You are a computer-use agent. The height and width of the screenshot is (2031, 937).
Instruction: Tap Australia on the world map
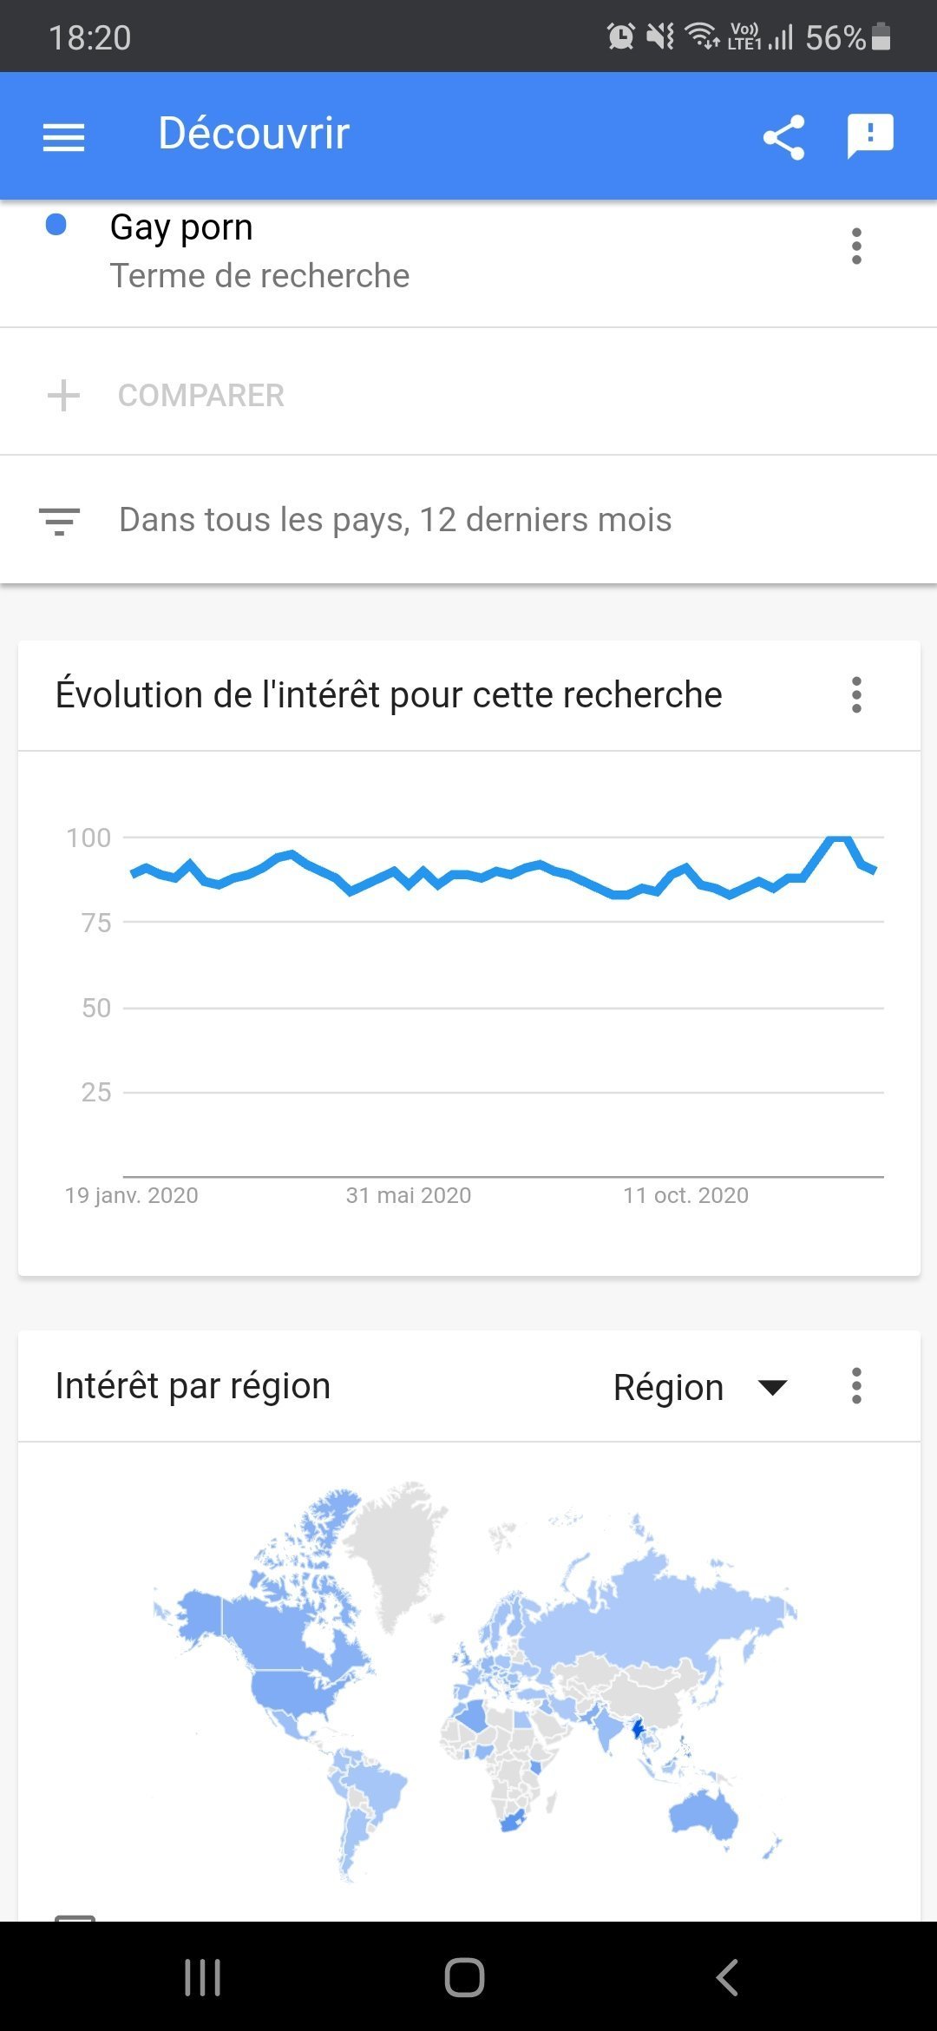tap(703, 1814)
